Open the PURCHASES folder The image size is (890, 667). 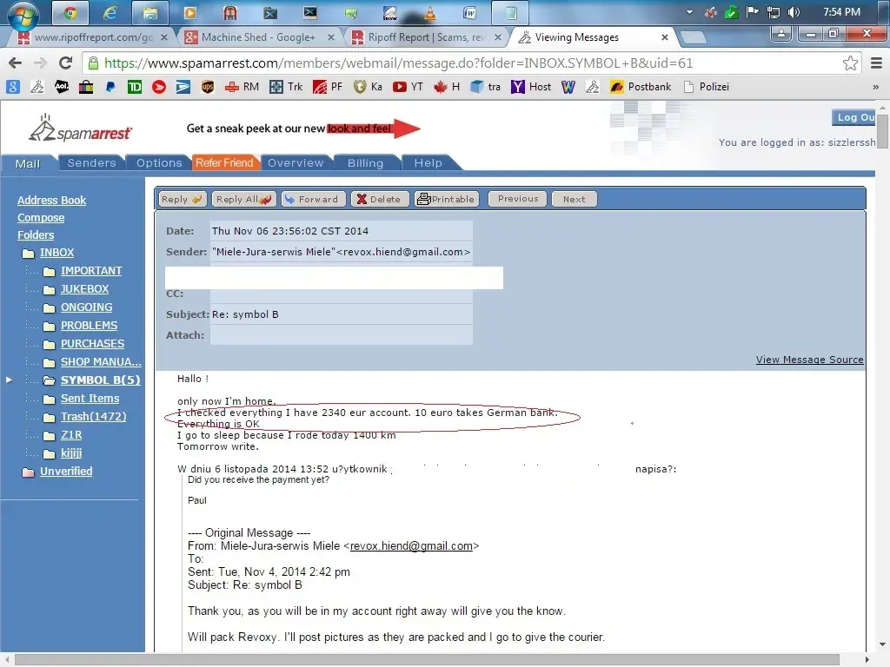click(x=92, y=344)
